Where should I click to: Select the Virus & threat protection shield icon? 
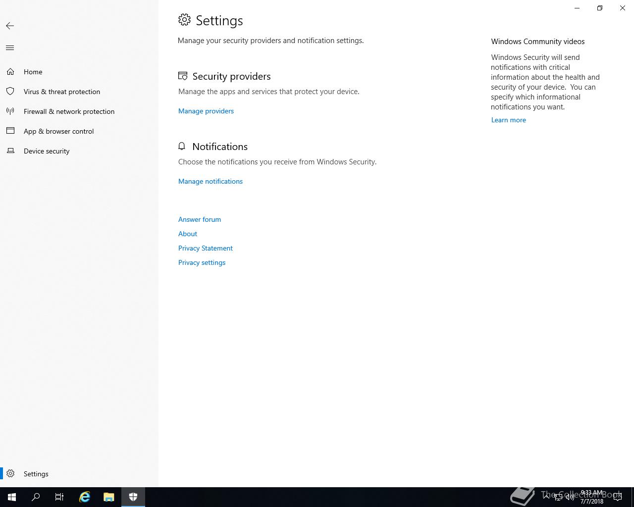pos(10,92)
